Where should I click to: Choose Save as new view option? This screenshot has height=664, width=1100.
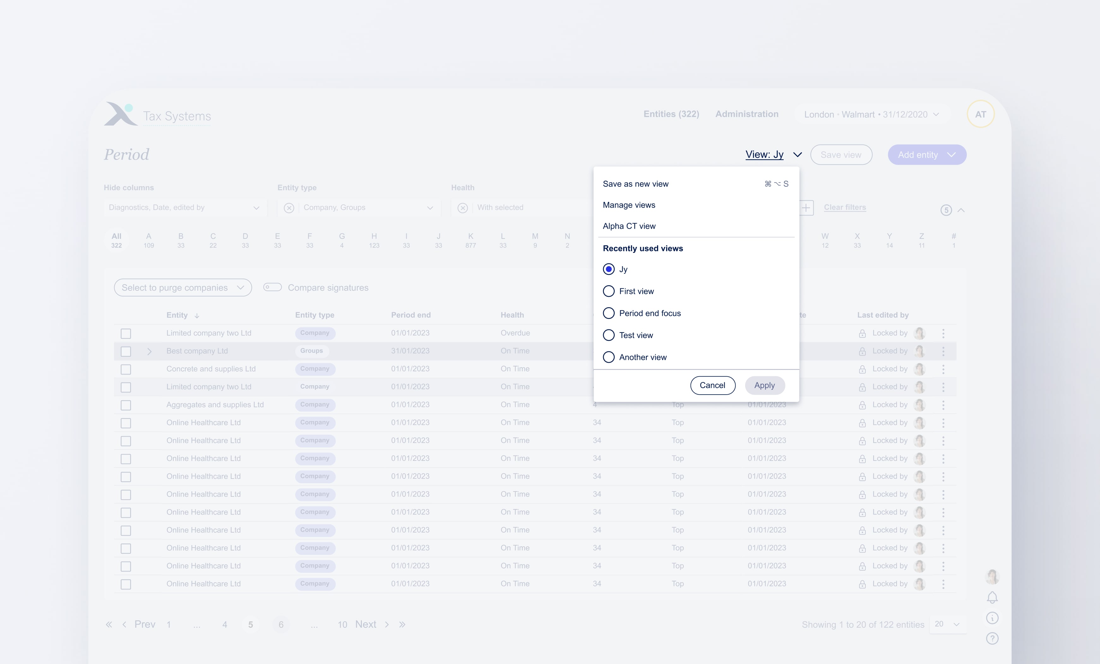[635, 184]
